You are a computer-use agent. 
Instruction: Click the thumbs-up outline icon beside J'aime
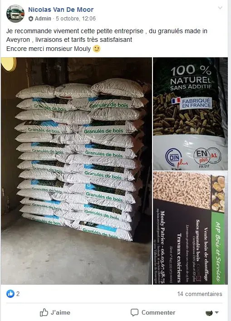coord(44,313)
